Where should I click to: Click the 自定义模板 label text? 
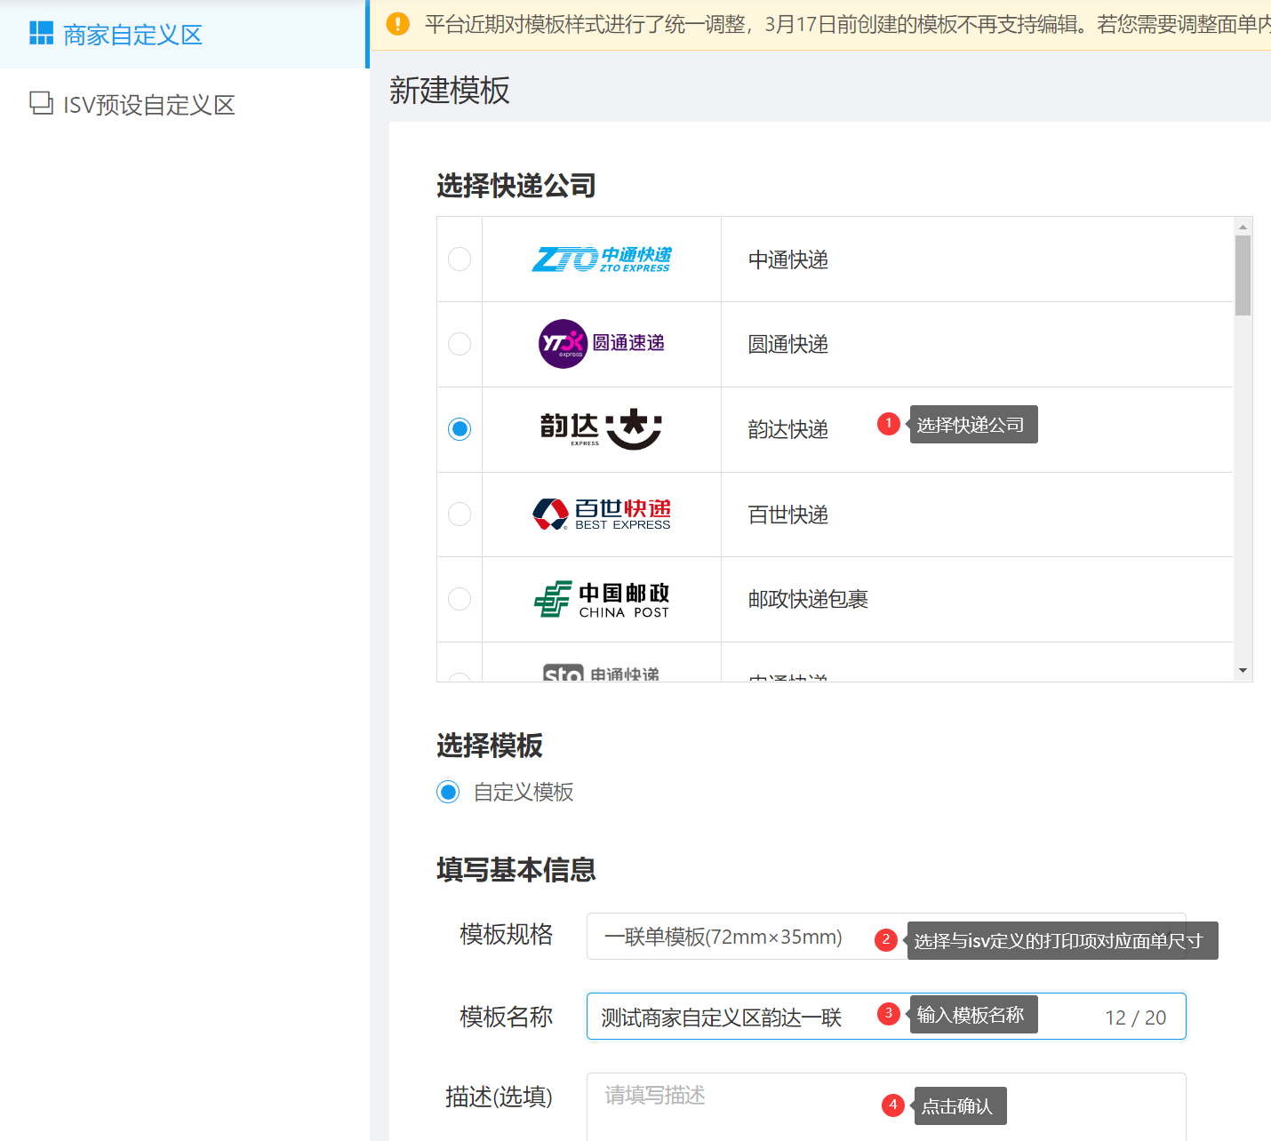[x=524, y=792]
